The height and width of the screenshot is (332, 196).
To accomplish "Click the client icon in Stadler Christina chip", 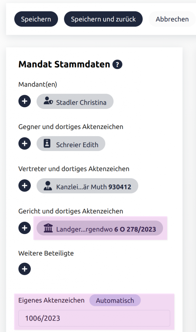I will 48,101.
